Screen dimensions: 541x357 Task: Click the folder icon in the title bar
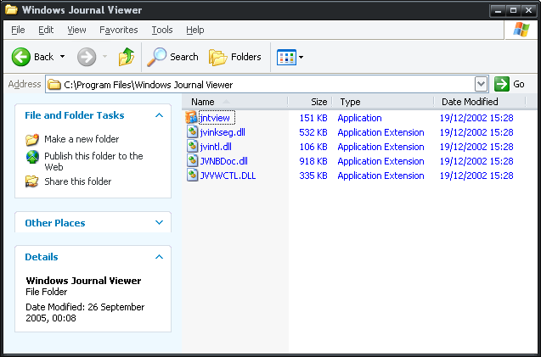(x=11, y=10)
